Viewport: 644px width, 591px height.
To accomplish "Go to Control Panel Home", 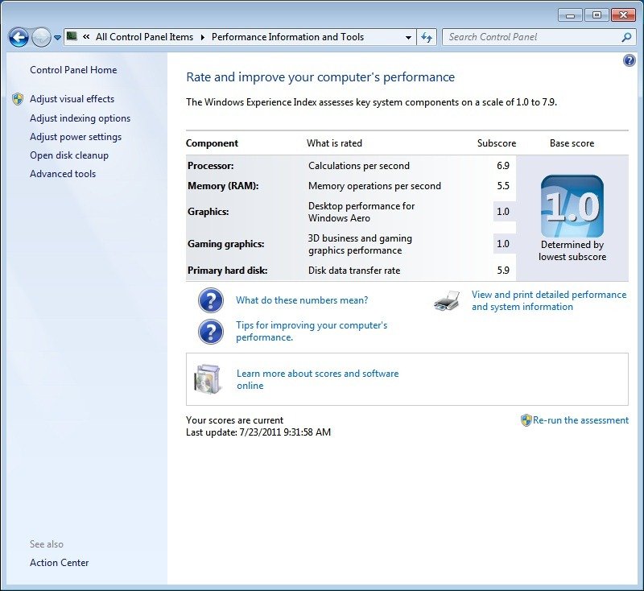I will click(73, 70).
